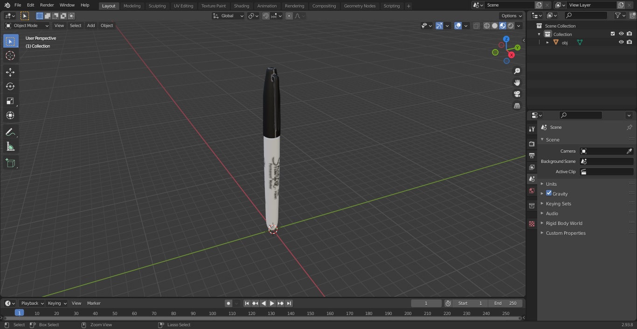Toggle snapping magnet button
Viewport: 637px width, 329px height.
pyautogui.click(x=266, y=16)
